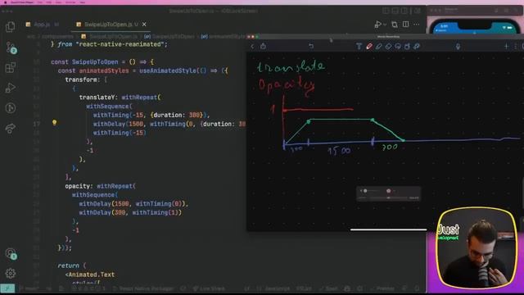Toggle the bottom panel layout icon
Viewport: 524px width, 295px height.
point(395,11)
